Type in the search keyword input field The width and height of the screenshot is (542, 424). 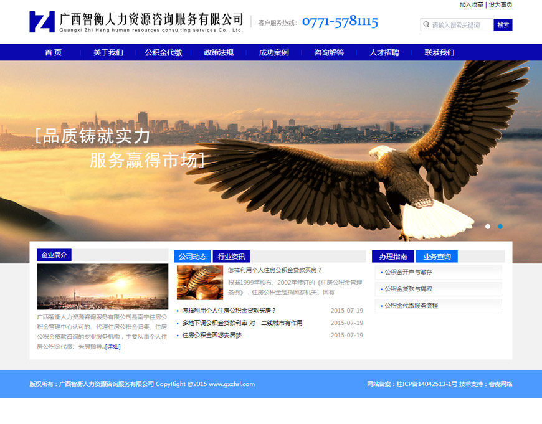tap(461, 25)
